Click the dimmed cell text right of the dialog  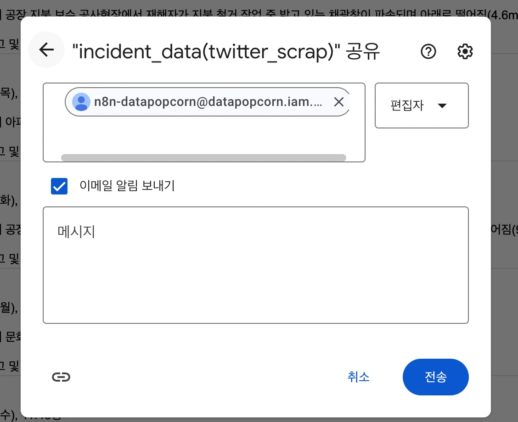[x=504, y=229]
